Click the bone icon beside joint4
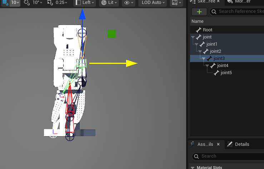The image size is (264, 169). point(213,66)
